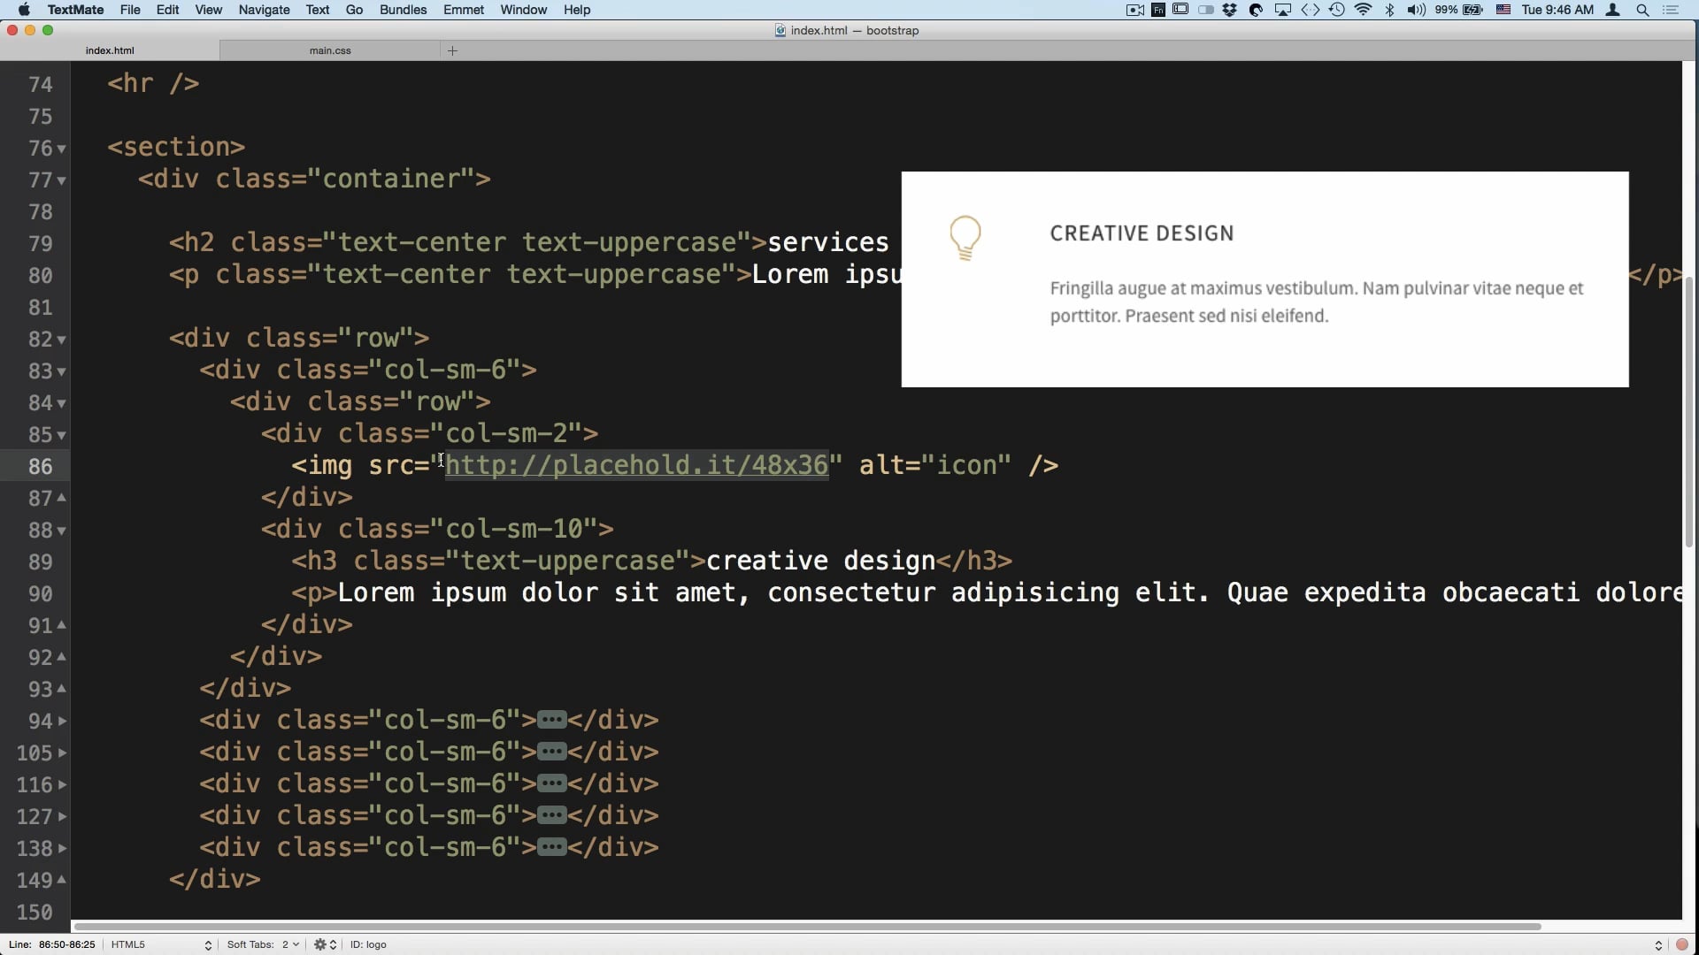Open the Soft Tabs size dropdown
Viewport: 1699px width, 955px height.
(x=290, y=944)
